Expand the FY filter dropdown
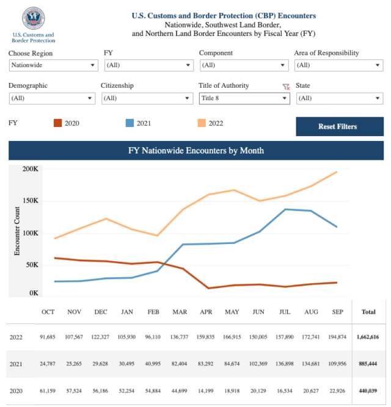The image size is (391, 407). (x=149, y=65)
